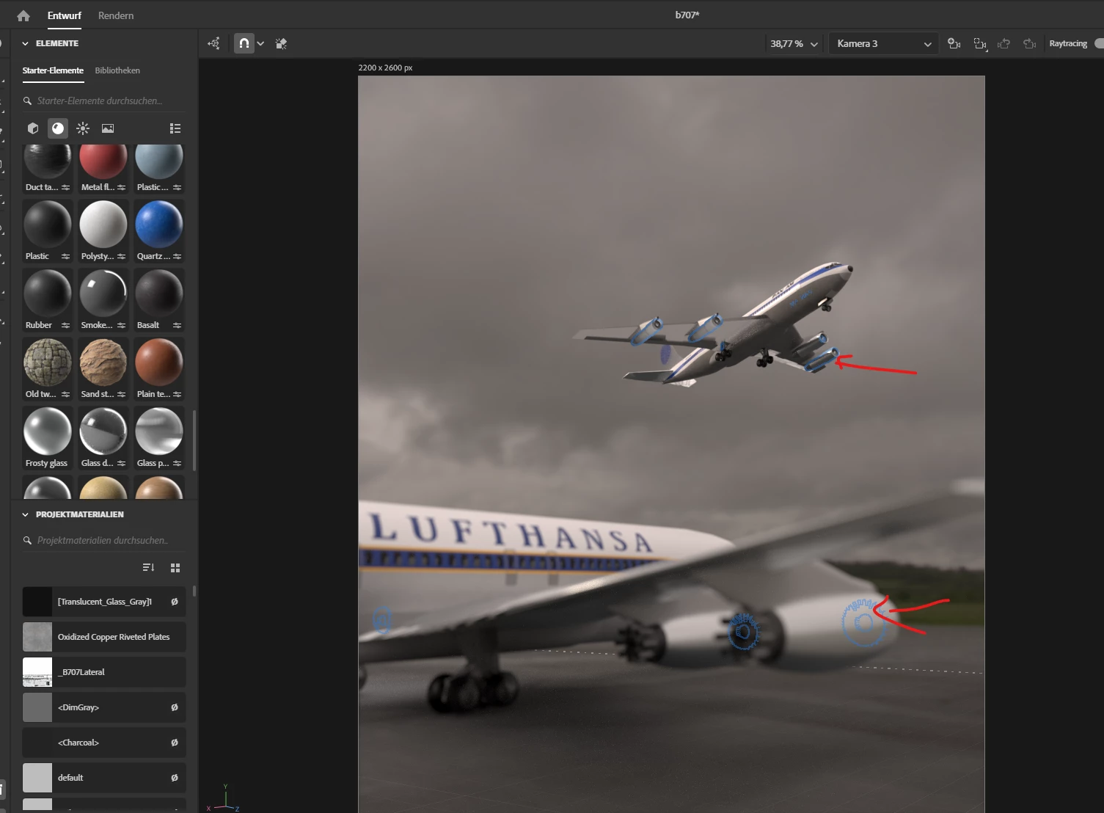Open properties icon on Polystyrene
This screenshot has height=813, width=1104.
(x=122, y=257)
